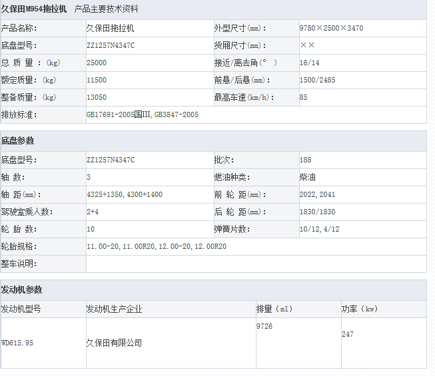The image size is (435, 376).
Task: Select the 外型尺寸(mm) label
Action: click(240, 28)
